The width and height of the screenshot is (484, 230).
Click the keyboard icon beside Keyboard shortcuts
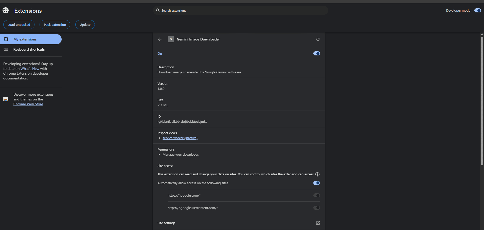tap(6, 49)
